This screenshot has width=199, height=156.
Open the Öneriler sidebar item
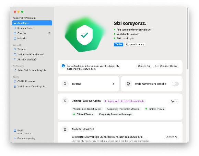(x=32, y=33)
